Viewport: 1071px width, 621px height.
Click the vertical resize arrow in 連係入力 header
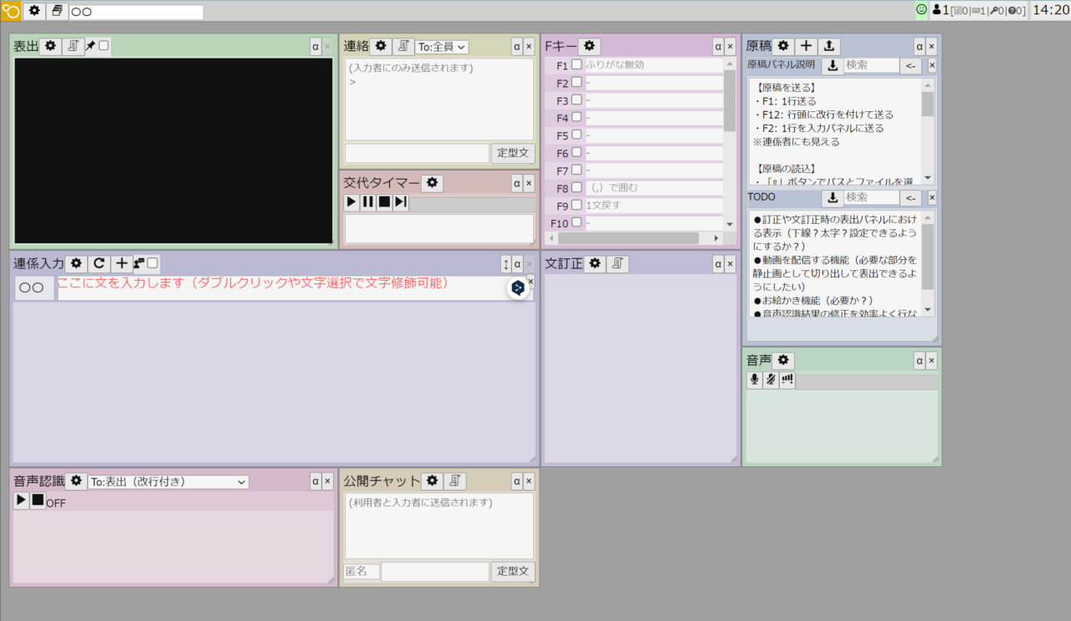pyautogui.click(x=506, y=264)
